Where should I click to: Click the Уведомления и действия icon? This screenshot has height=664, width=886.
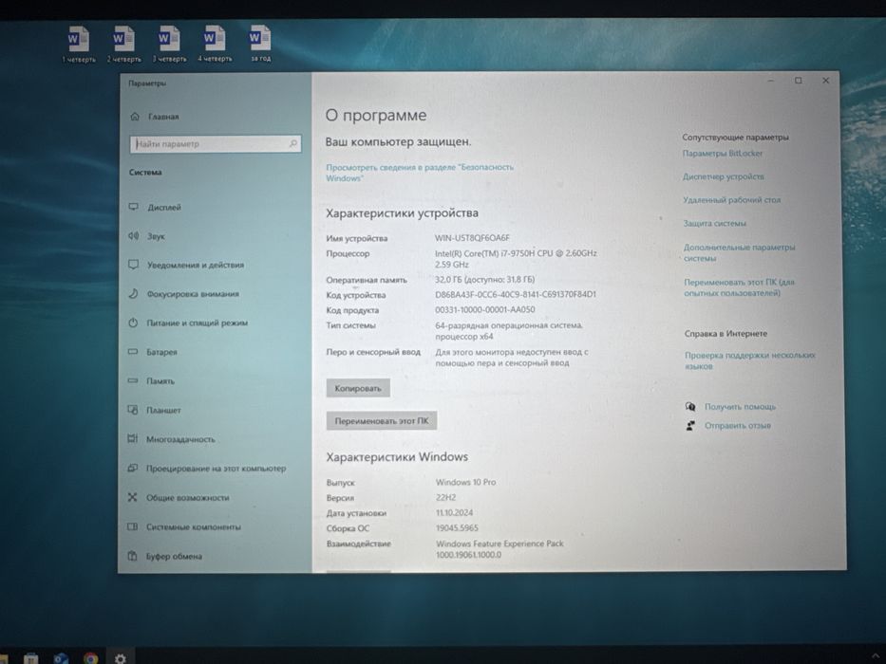click(133, 265)
